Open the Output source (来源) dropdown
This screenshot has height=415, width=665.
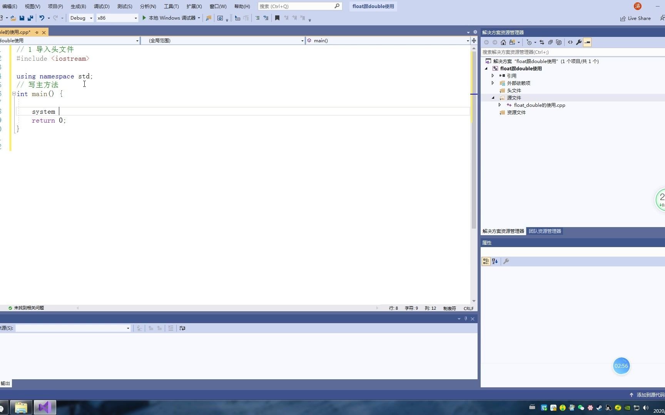(73, 328)
